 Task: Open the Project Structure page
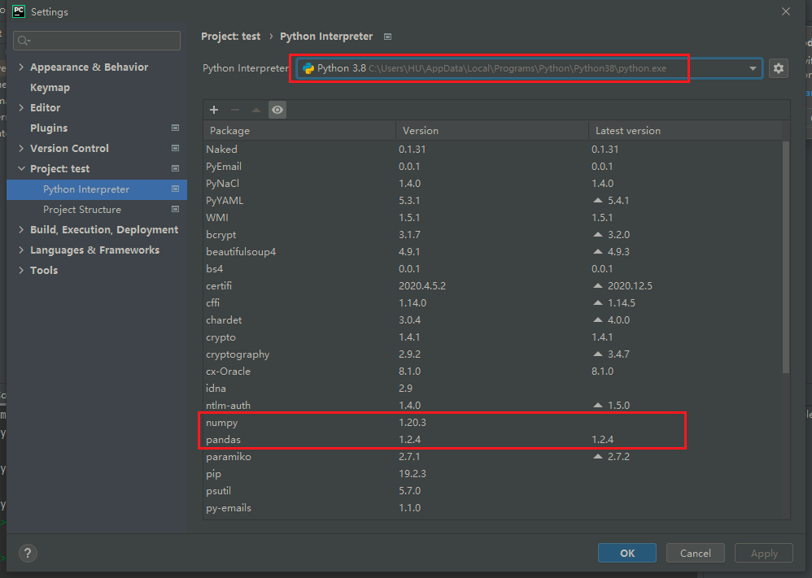click(82, 210)
